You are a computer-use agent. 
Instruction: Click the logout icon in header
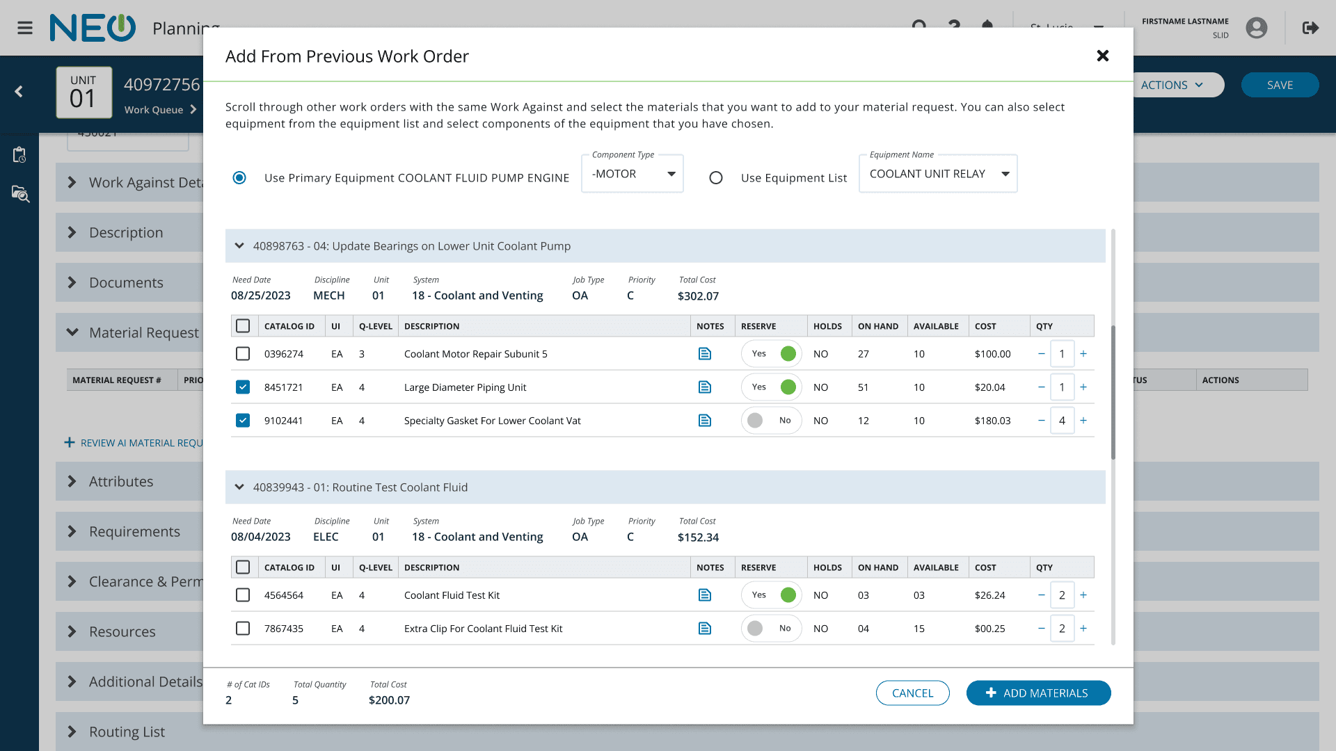1310,28
